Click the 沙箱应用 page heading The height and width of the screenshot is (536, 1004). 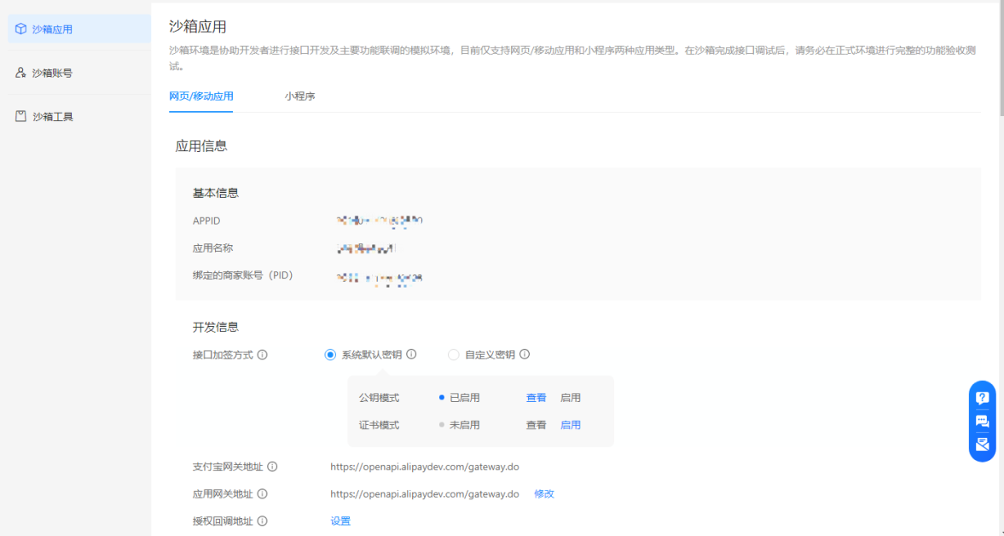pyautogui.click(x=197, y=26)
